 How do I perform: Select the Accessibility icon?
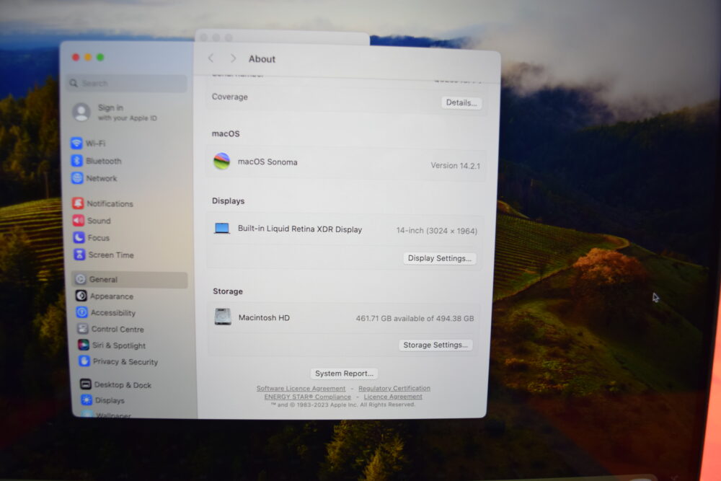(x=82, y=312)
